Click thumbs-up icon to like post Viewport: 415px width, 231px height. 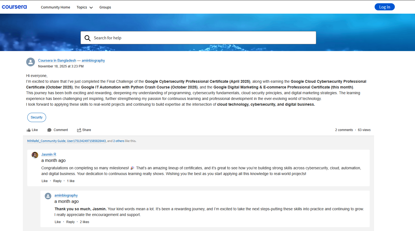point(28,130)
